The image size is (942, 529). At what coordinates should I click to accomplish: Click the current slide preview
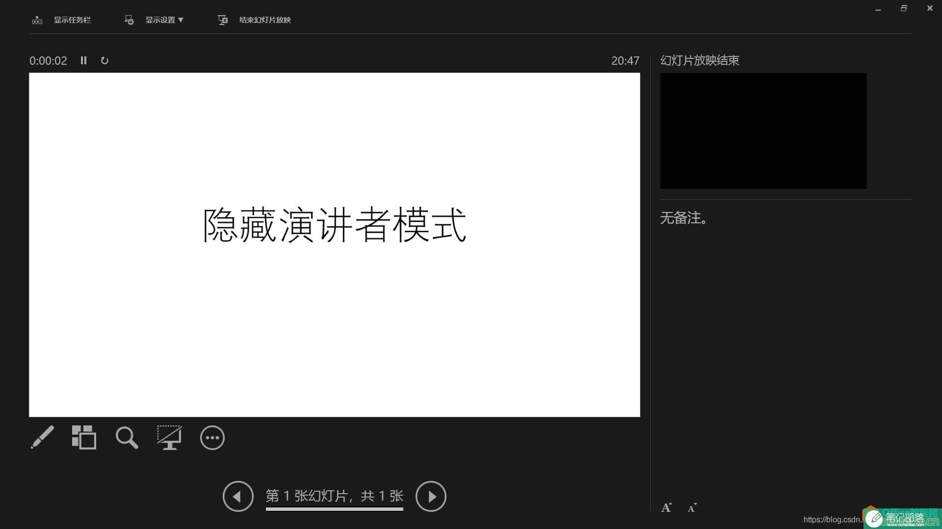pyautogui.click(x=335, y=245)
